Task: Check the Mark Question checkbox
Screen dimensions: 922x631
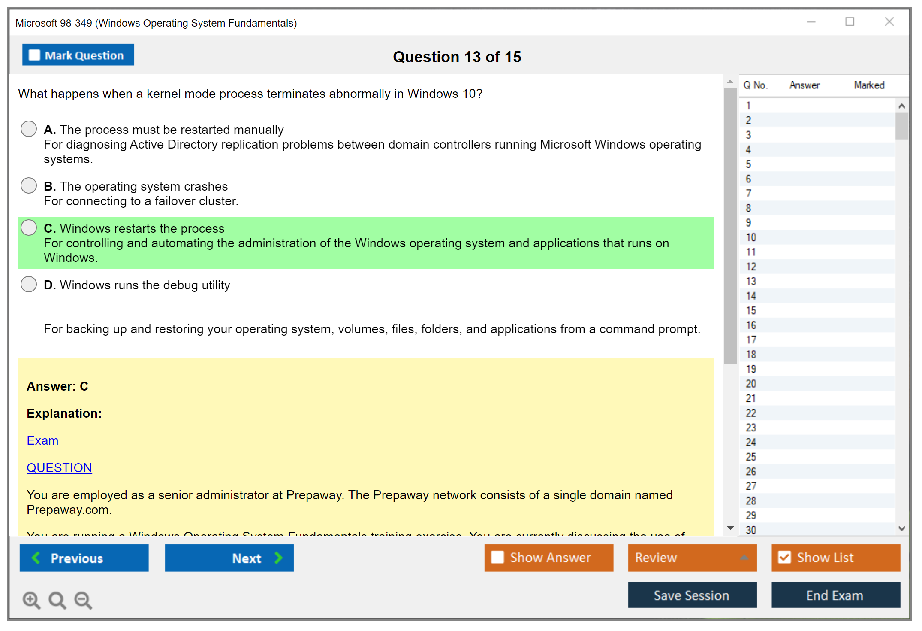Action: (34, 55)
